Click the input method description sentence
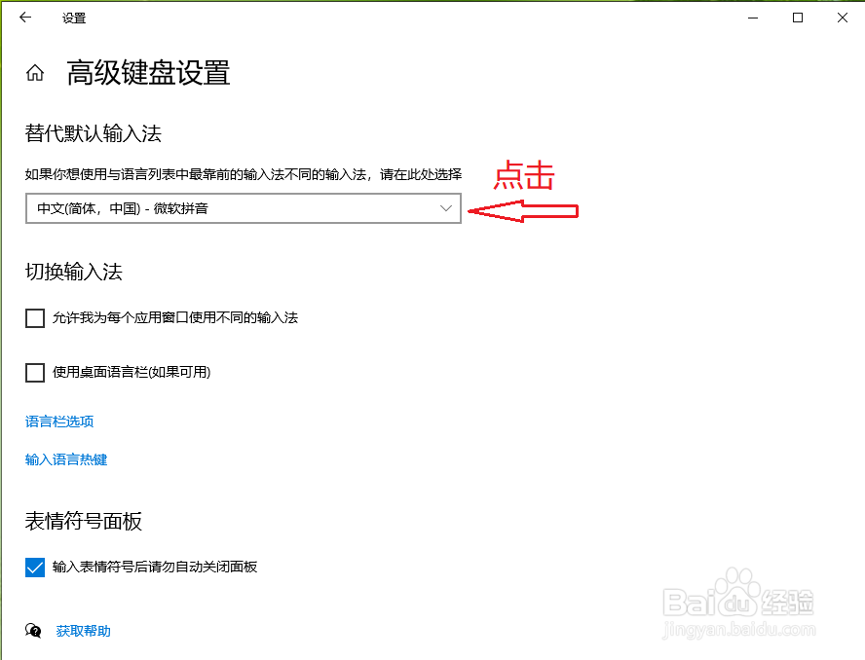This screenshot has width=865, height=660. (244, 175)
